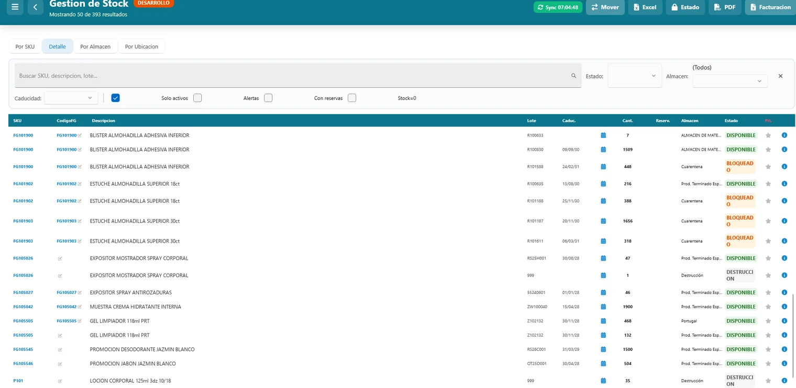Open the Por Ubicacion tab
Image resolution: width=796 pixels, height=388 pixels.
(141, 47)
